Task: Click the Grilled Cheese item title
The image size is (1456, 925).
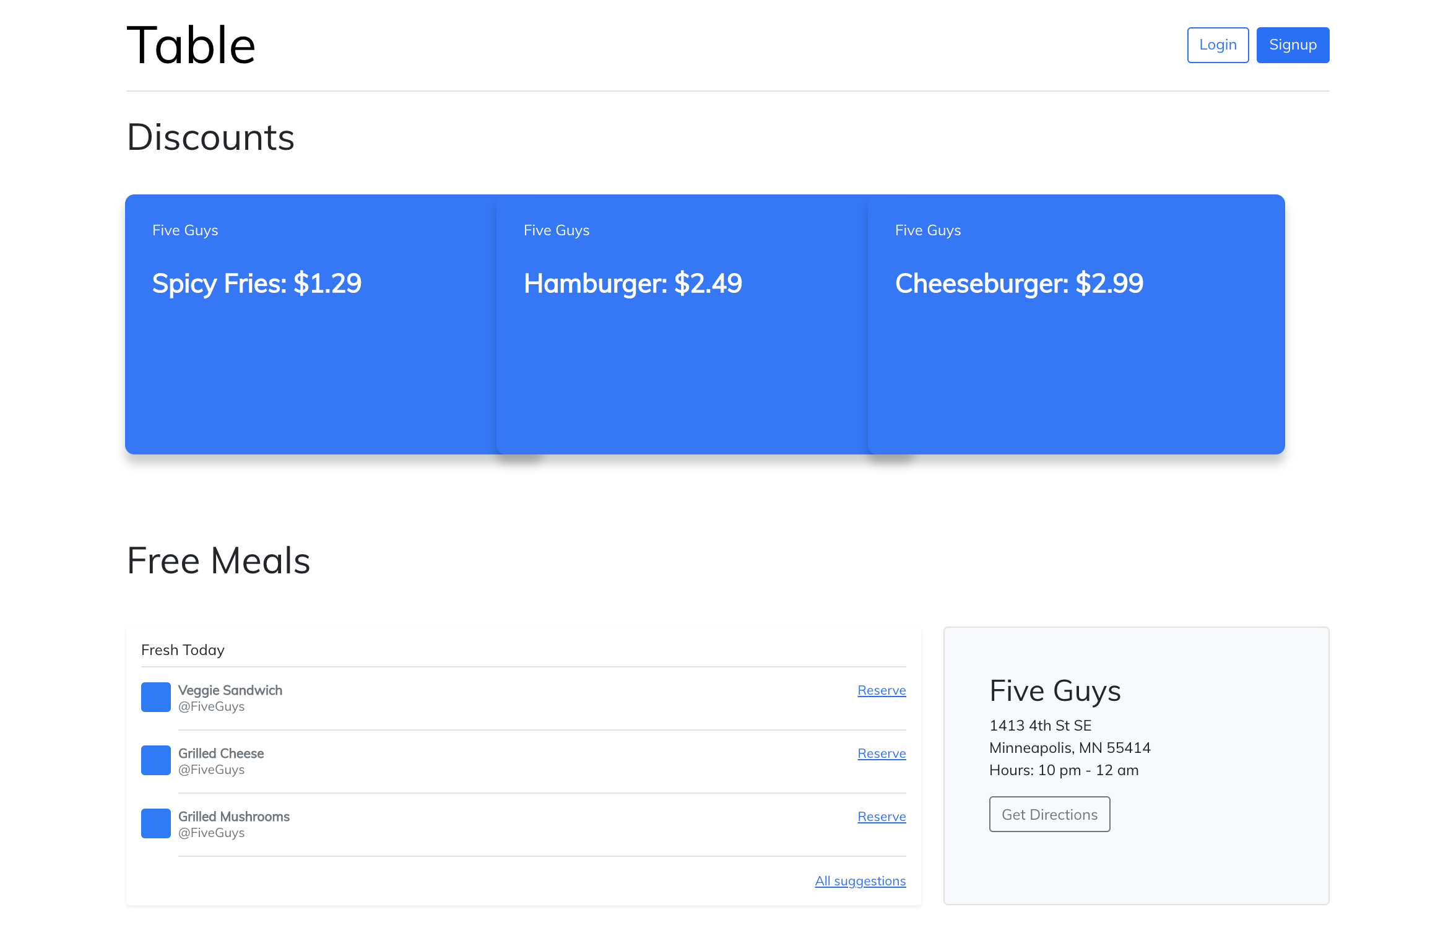Action: coord(221,753)
